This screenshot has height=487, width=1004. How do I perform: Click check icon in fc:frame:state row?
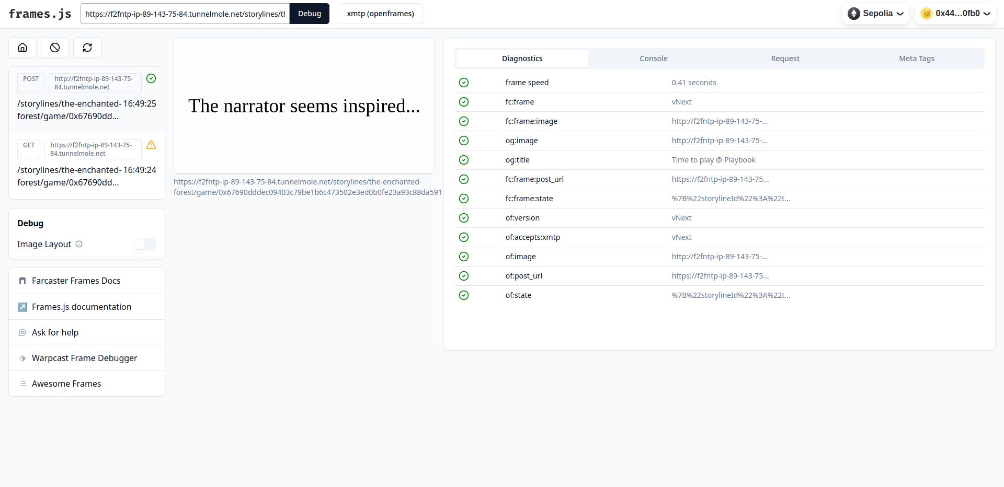464,199
